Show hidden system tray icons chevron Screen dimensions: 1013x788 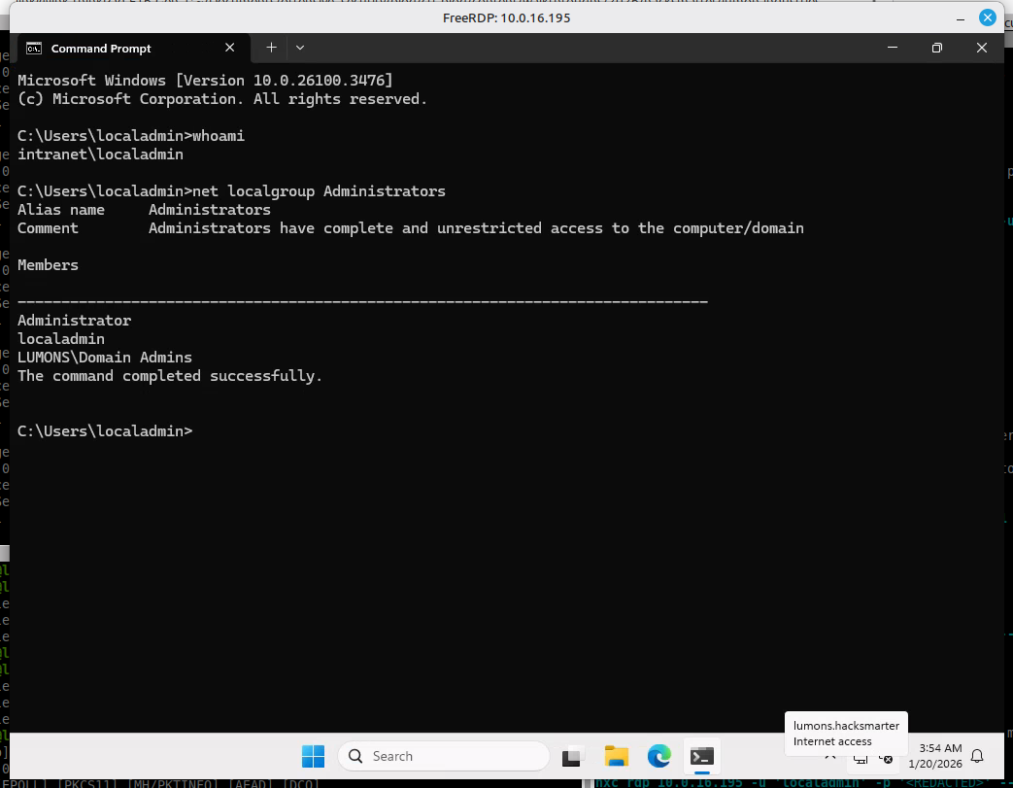831,756
